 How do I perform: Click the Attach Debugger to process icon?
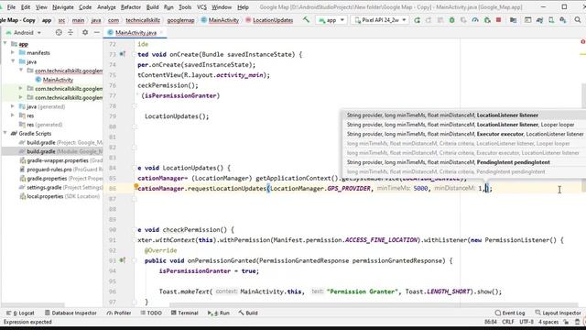[x=487, y=20]
